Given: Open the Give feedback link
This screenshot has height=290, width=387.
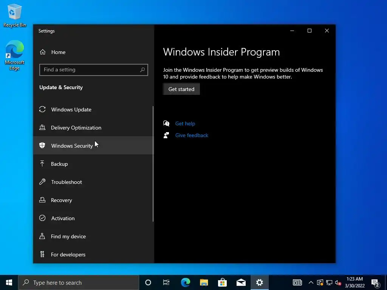Looking at the screenshot, I should [x=192, y=136].
